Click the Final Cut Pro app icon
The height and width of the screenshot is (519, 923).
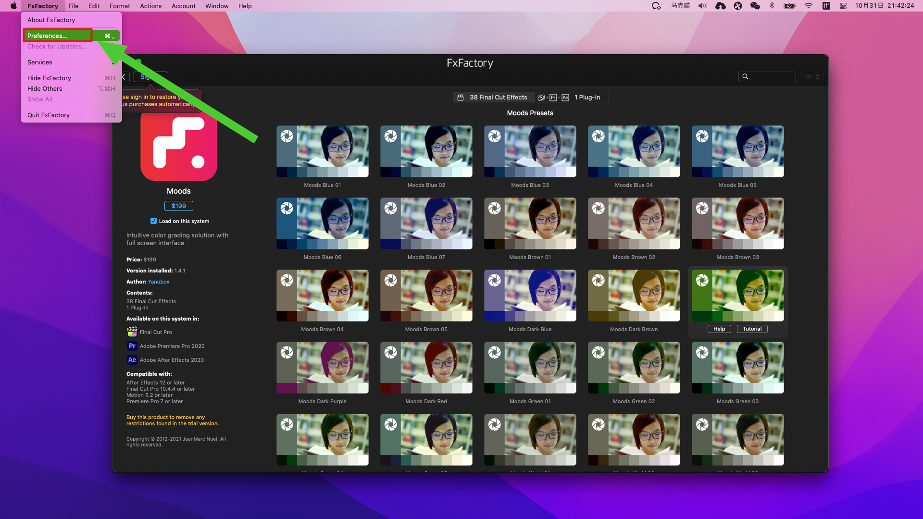(x=132, y=332)
